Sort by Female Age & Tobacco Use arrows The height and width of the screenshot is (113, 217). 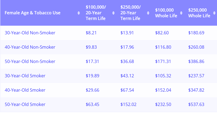79,13
